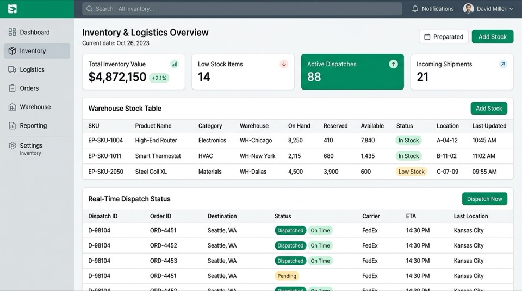The height and width of the screenshot is (291, 522).
Task: Click order ID ORD-4453
Action: tap(163, 261)
